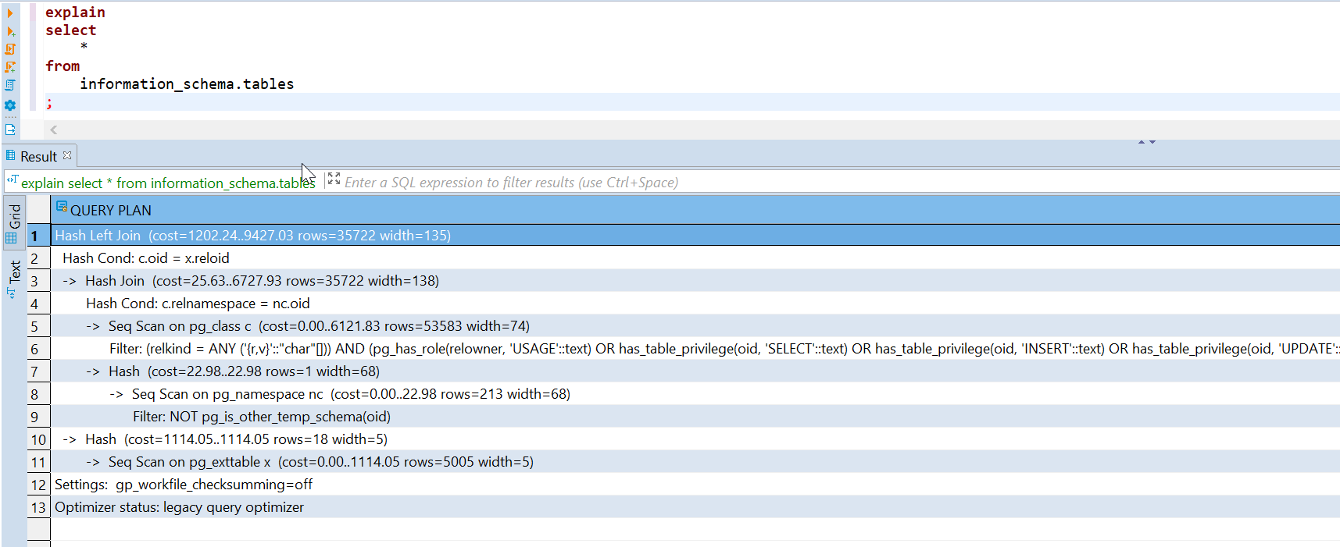Select Filter NOT pg_is_other_temp_schema row

695,417
